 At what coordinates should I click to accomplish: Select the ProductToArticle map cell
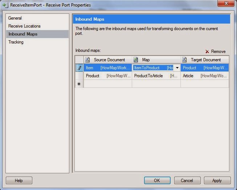click(156, 76)
